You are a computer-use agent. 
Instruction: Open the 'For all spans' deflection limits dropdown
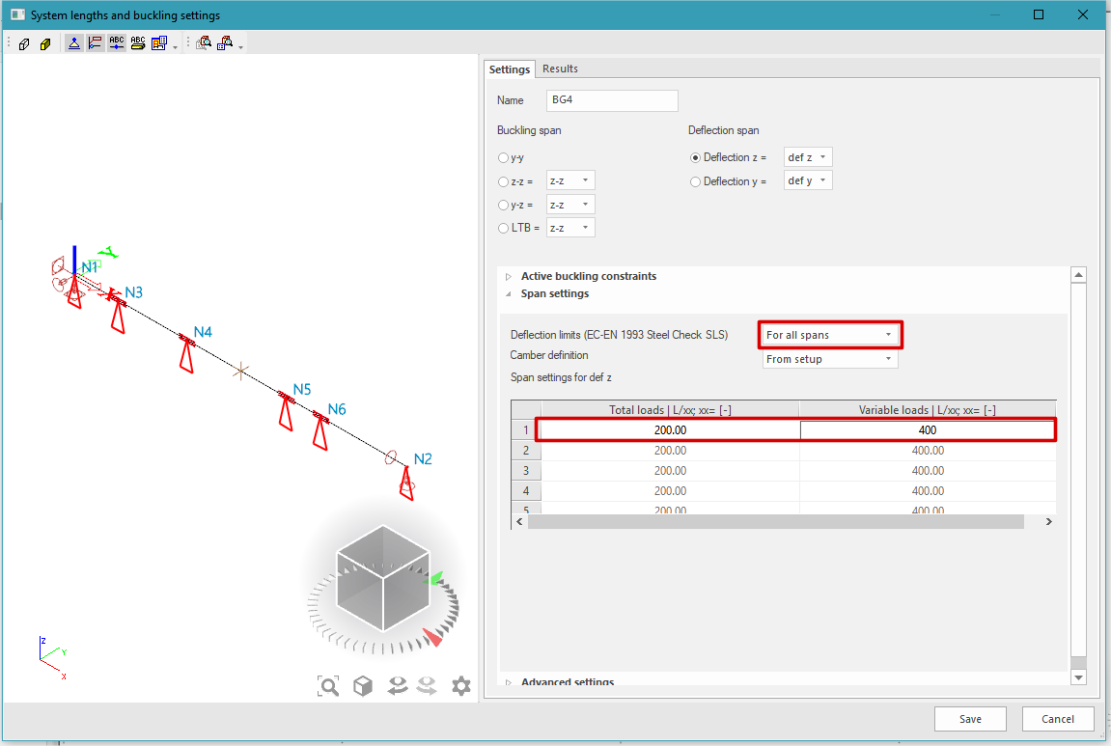(x=829, y=334)
